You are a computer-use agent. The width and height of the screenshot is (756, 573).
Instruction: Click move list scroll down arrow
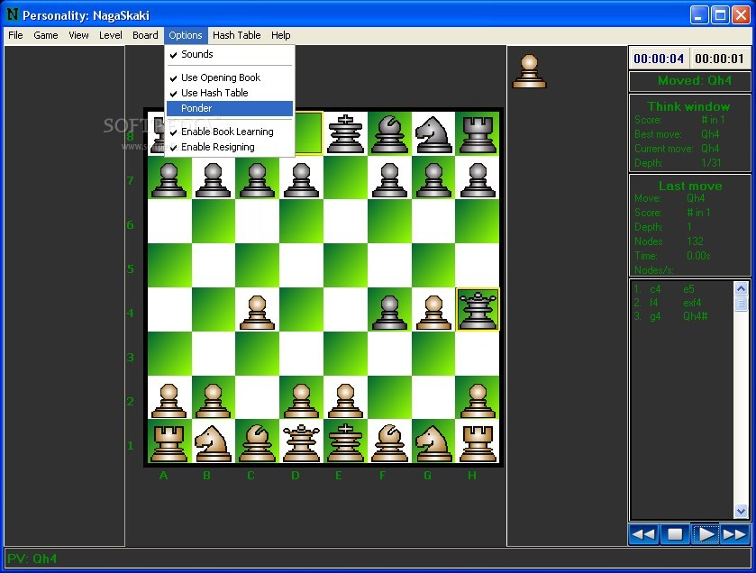click(x=741, y=511)
